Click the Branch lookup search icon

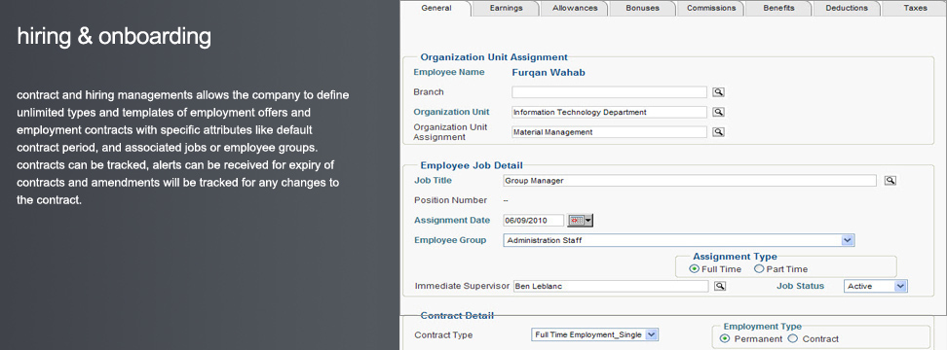point(718,92)
